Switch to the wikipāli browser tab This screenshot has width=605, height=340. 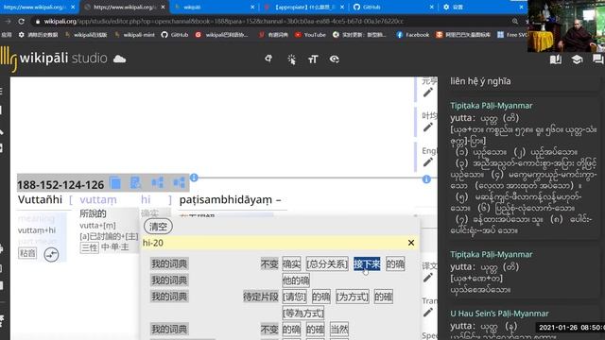pyautogui.click(x=215, y=7)
